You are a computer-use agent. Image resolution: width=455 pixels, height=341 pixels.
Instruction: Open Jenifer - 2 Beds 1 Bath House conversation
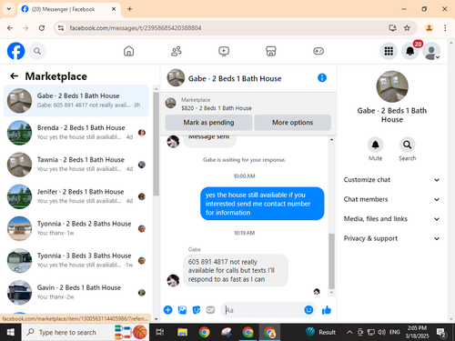(76, 196)
